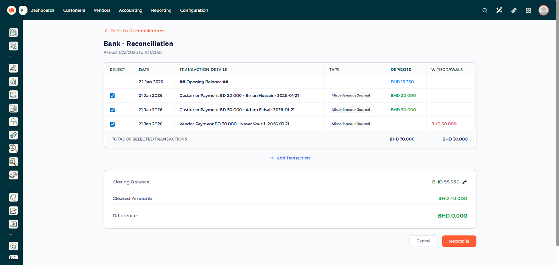Image resolution: width=559 pixels, height=265 pixels.
Task: Open the apps grid icon
Action: 528,10
